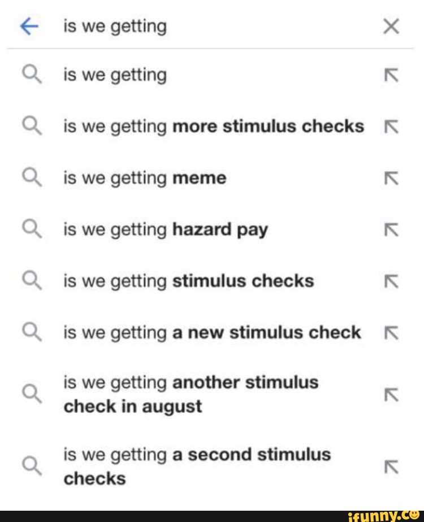
Task: Choose "a new stimulus check" suggestion
Action: (212, 333)
